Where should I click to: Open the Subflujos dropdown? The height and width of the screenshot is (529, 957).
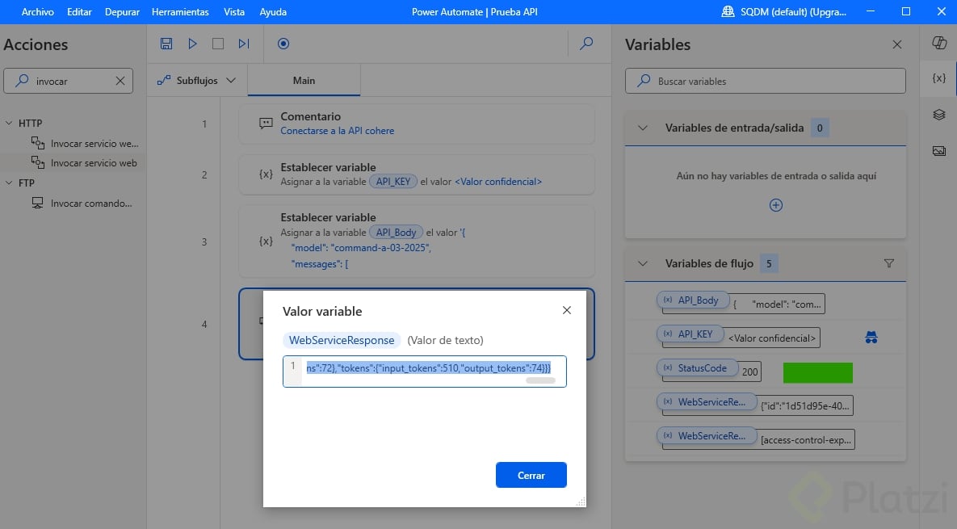point(196,81)
